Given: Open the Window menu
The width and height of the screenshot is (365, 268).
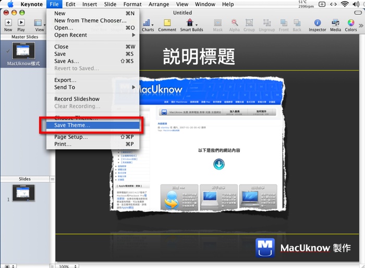Looking at the screenshot, I should coord(205,4).
